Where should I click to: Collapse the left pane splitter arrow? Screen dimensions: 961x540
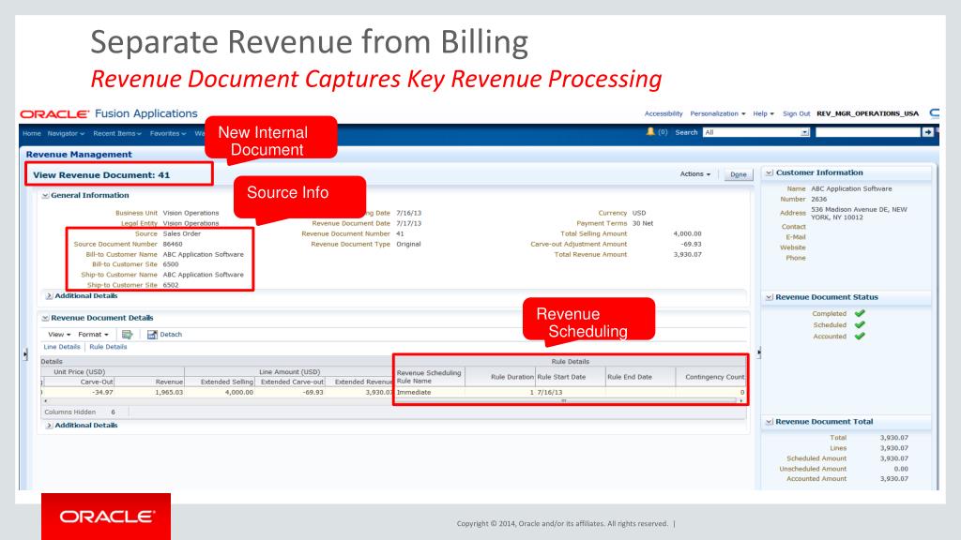(x=25, y=353)
